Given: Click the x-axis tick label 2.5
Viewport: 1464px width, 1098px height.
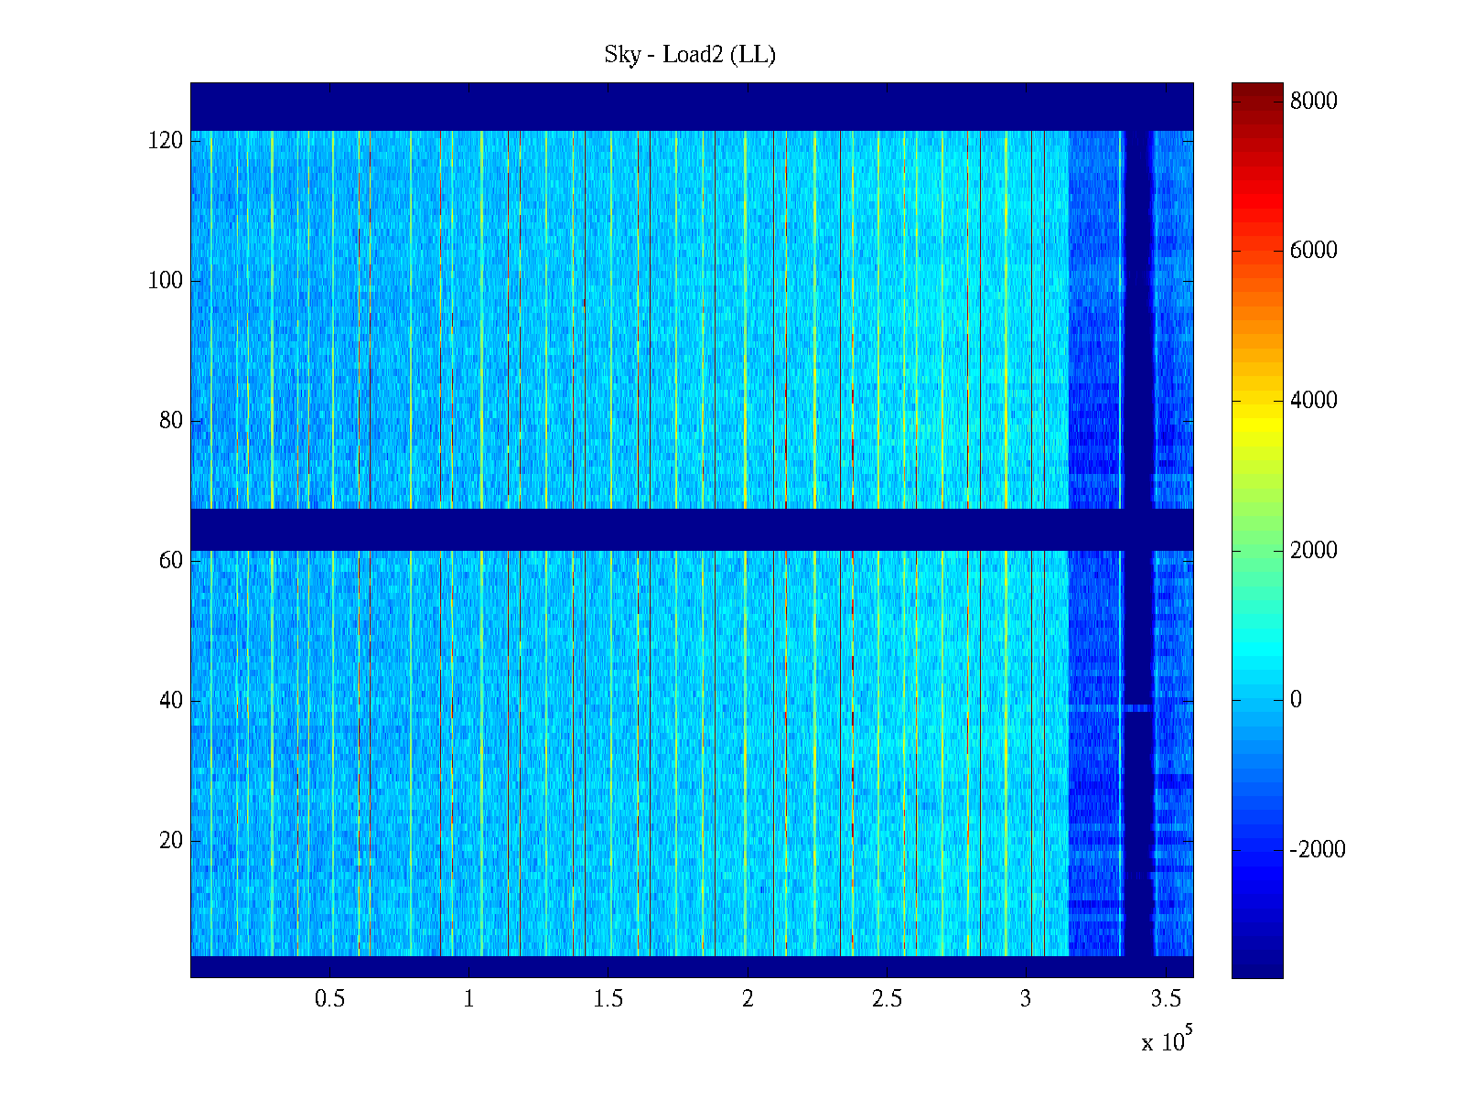Looking at the screenshot, I should 887,999.
